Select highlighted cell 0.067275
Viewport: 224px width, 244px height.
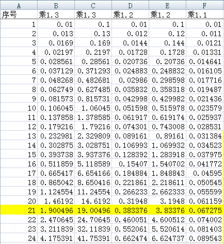(205, 210)
